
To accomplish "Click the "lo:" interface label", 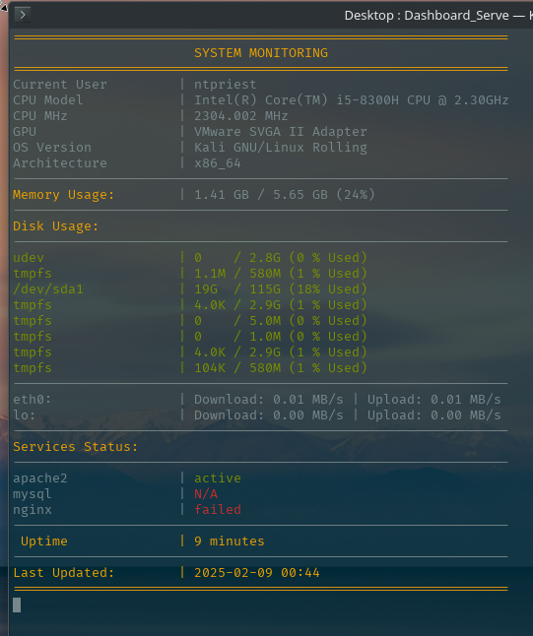I will pyautogui.click(x=25, y=415).
